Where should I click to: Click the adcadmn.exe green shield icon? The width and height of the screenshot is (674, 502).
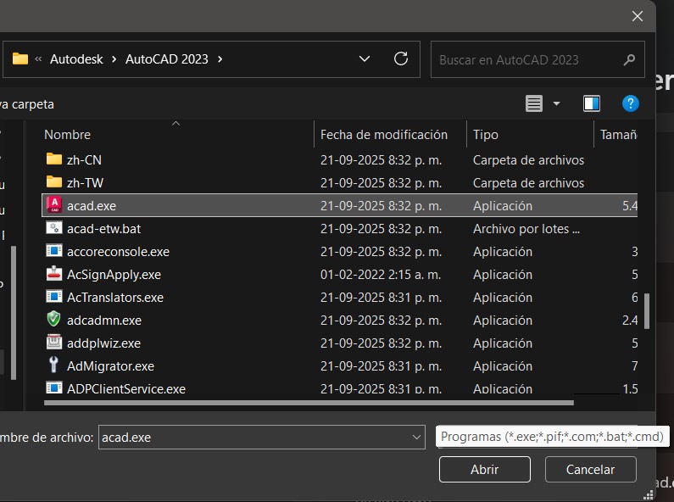click(53, 319)
